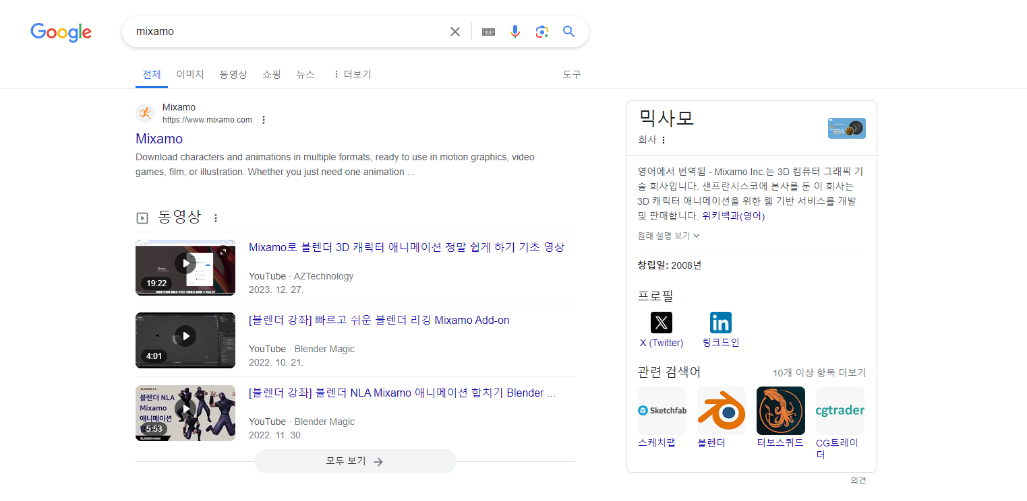Click the https://www.mixamo.com URL text

click(x=207, y=120)
